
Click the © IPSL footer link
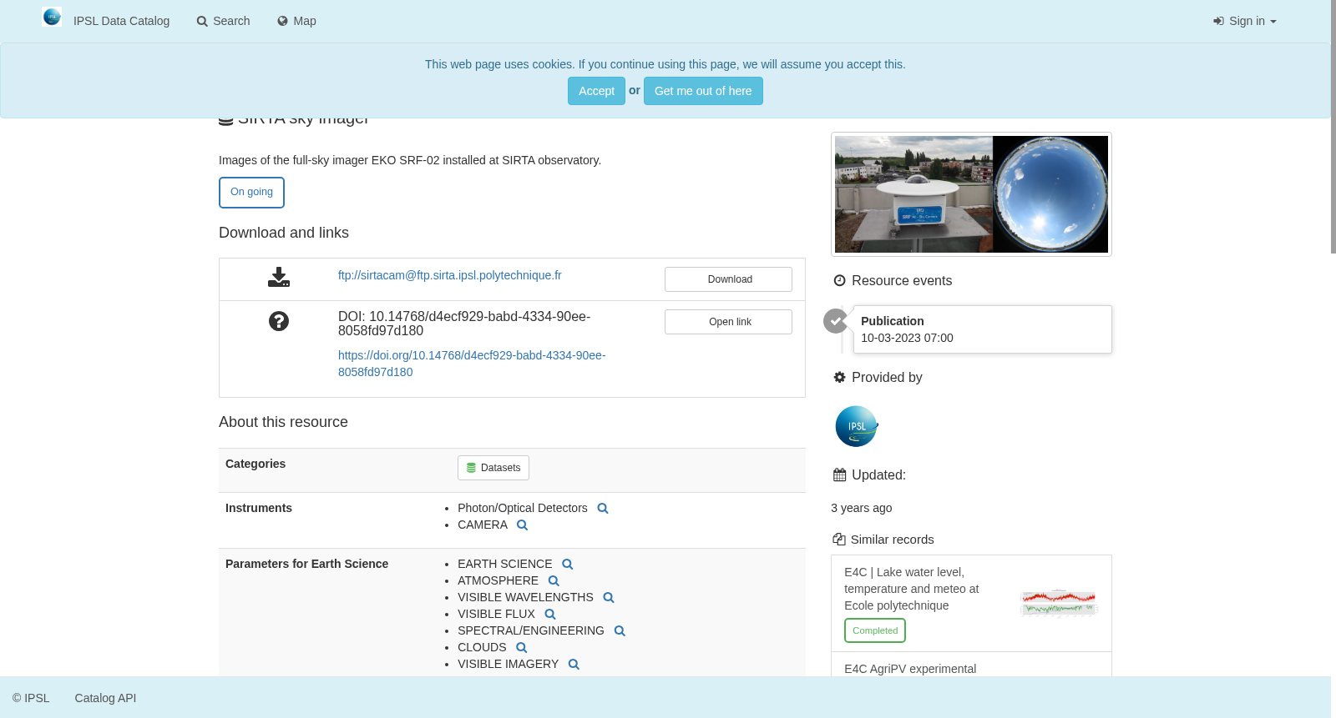[31, 698]
